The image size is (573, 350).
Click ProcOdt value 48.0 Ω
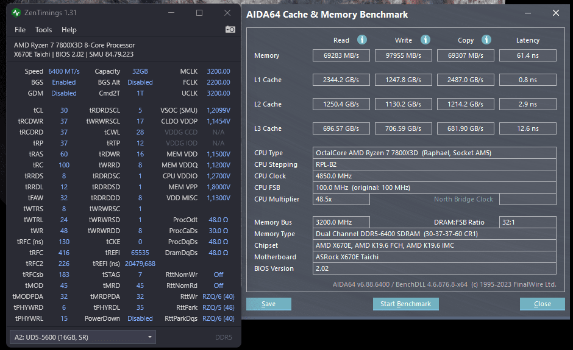click(x=218, y=220)
